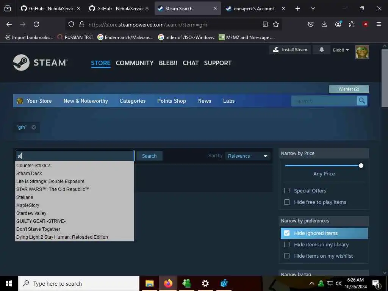The height and width of the screenshot is (291, 388).
Task: Open the Categories menu
Action: click(132, 101)
